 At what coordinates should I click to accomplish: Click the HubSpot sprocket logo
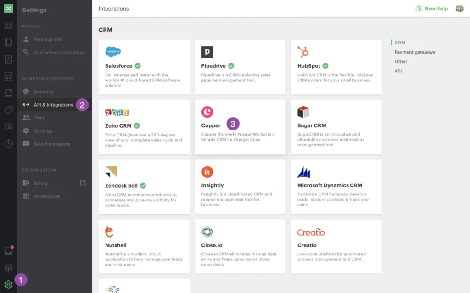303,52
